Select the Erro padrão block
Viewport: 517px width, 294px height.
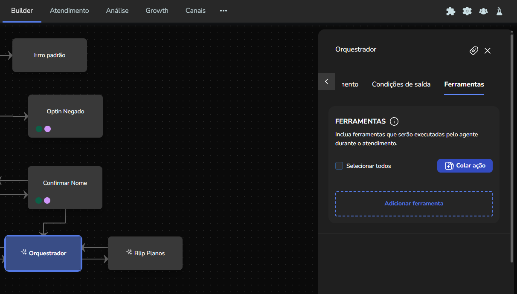click(x=49, y=55)
